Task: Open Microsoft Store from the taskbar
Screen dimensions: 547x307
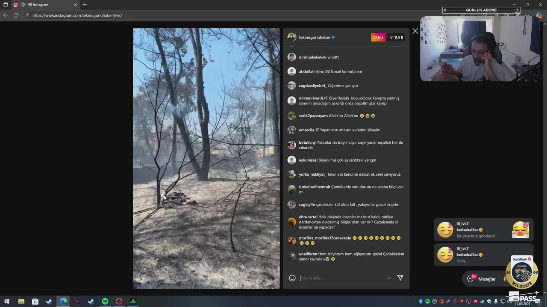Action: (x=35, y=301)
